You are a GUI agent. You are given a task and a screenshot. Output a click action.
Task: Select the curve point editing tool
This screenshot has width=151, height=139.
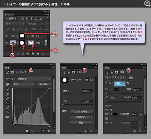point(7,103)
